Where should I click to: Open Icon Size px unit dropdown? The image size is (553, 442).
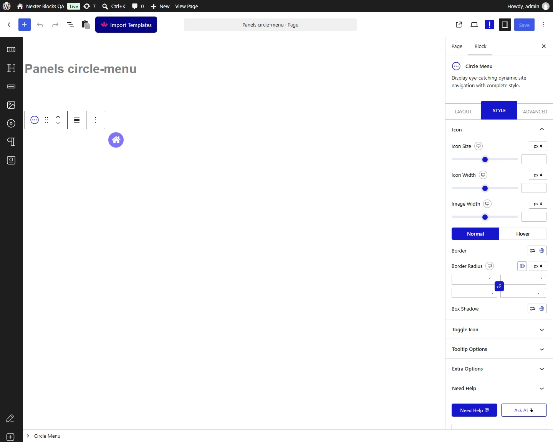[x=538, y=146]
